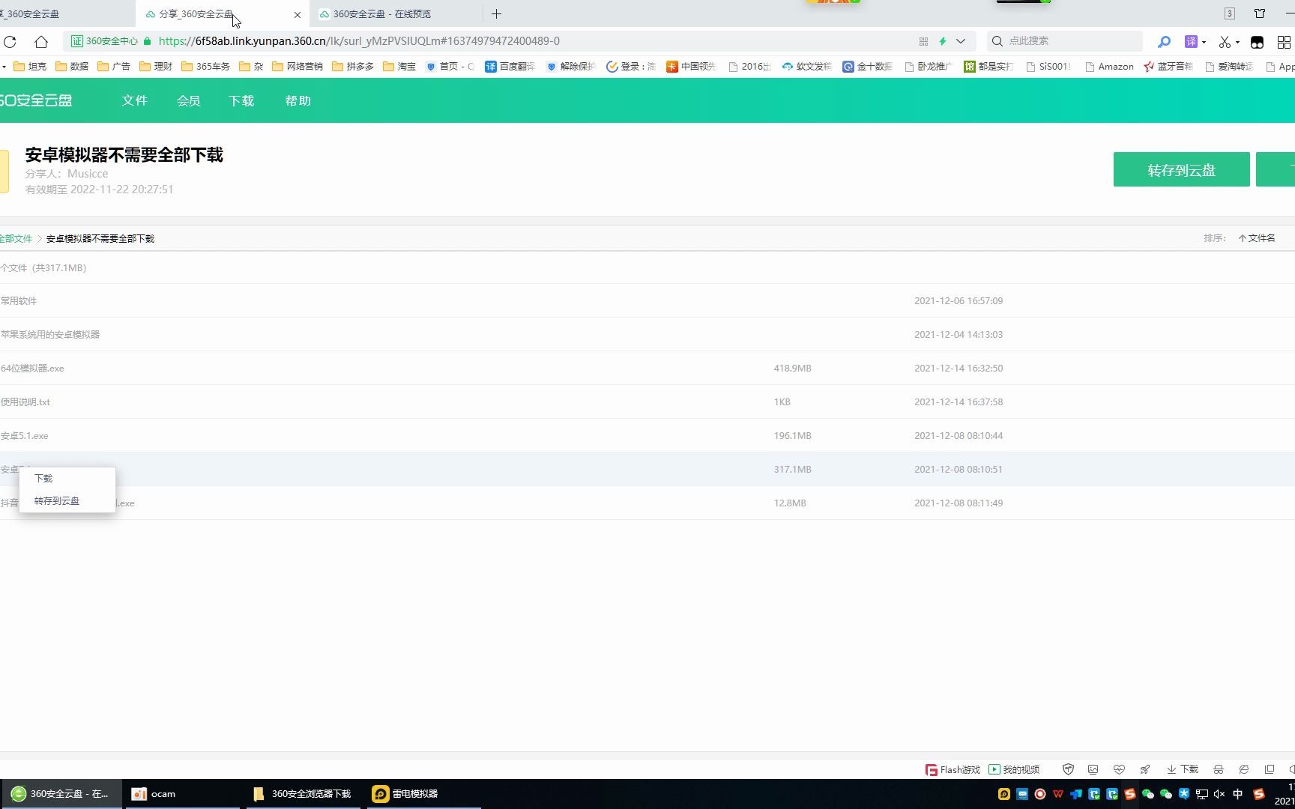Open Flash游戏 in the status bar
This screenshot has width=1295, height=809.
tap(953, 769)
